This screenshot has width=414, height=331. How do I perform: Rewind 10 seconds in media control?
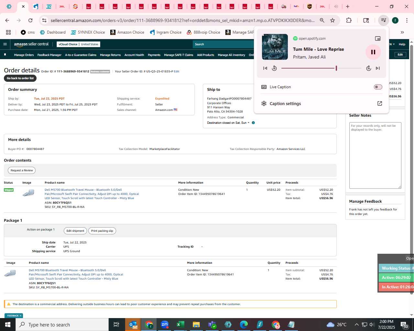point(274,68)
